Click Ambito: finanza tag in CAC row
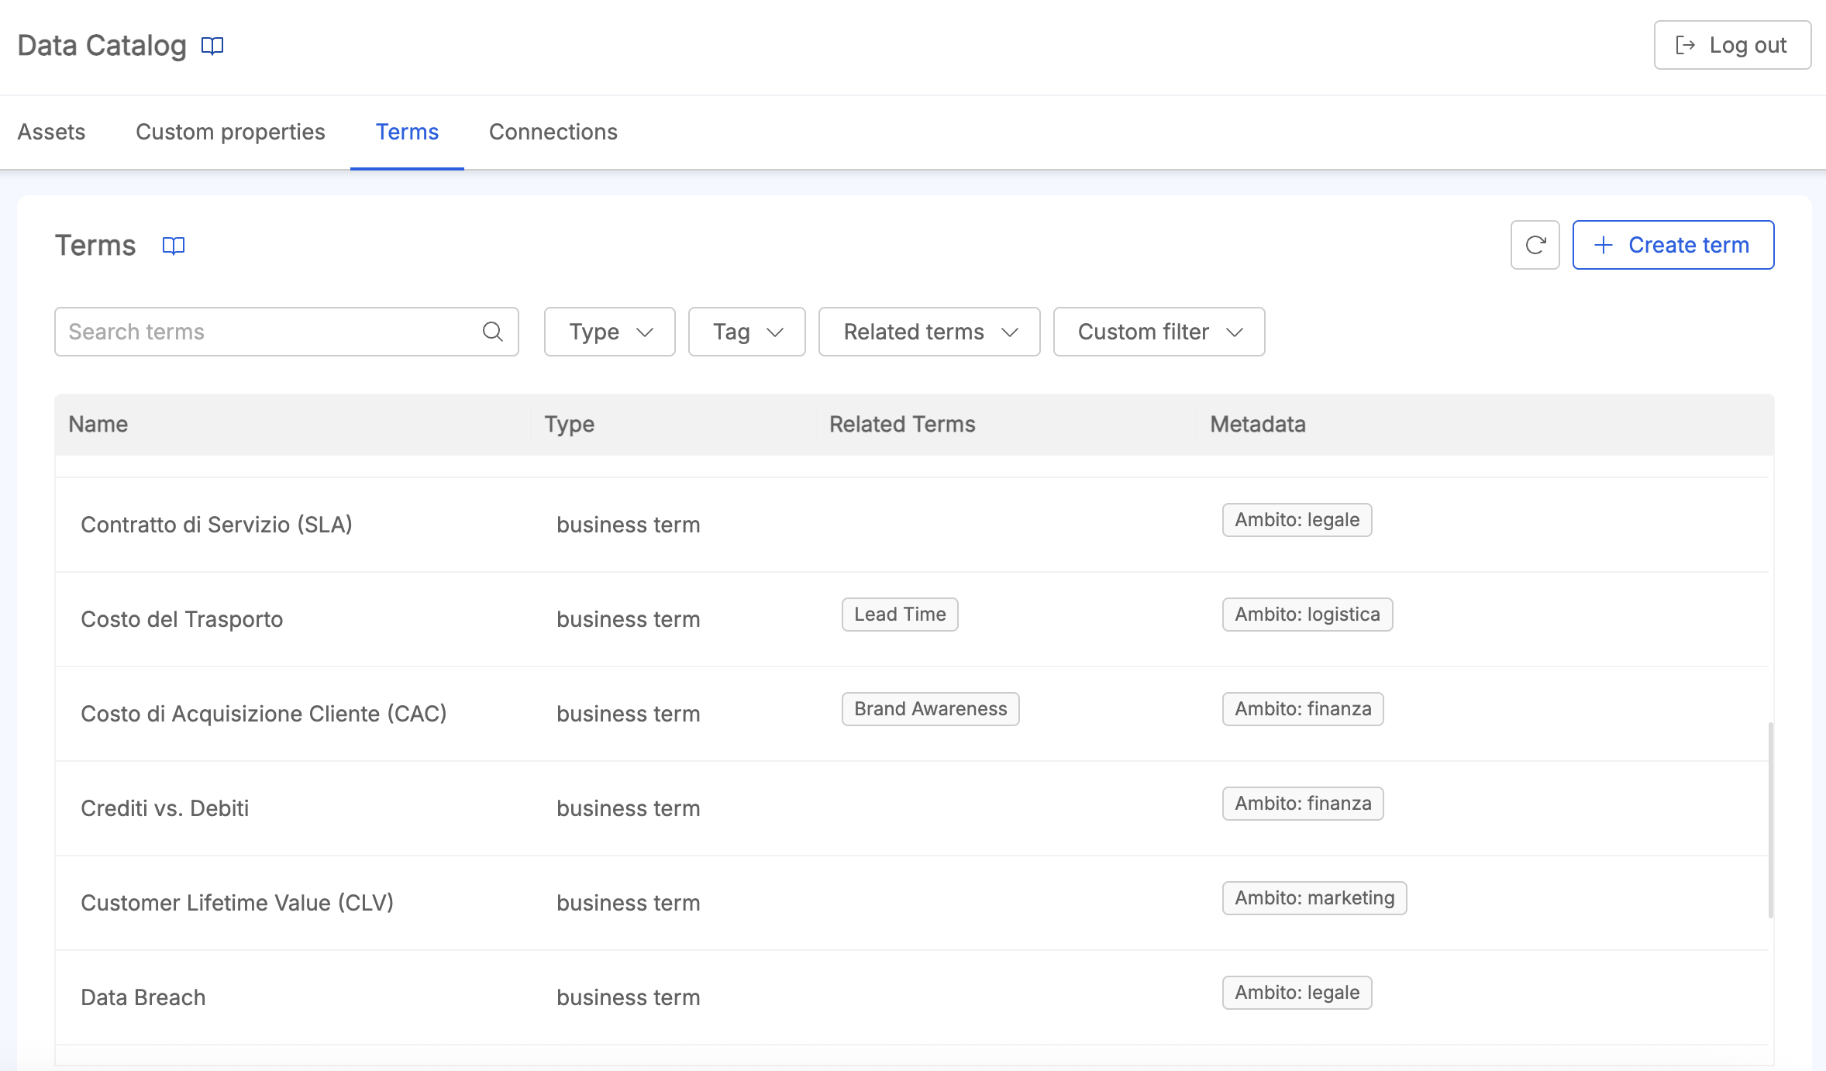 1303,709
